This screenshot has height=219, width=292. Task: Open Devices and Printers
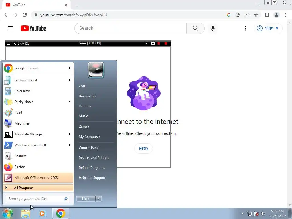[94, 158]
